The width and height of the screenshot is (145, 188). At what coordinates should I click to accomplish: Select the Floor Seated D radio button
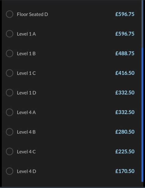(9, 14)
